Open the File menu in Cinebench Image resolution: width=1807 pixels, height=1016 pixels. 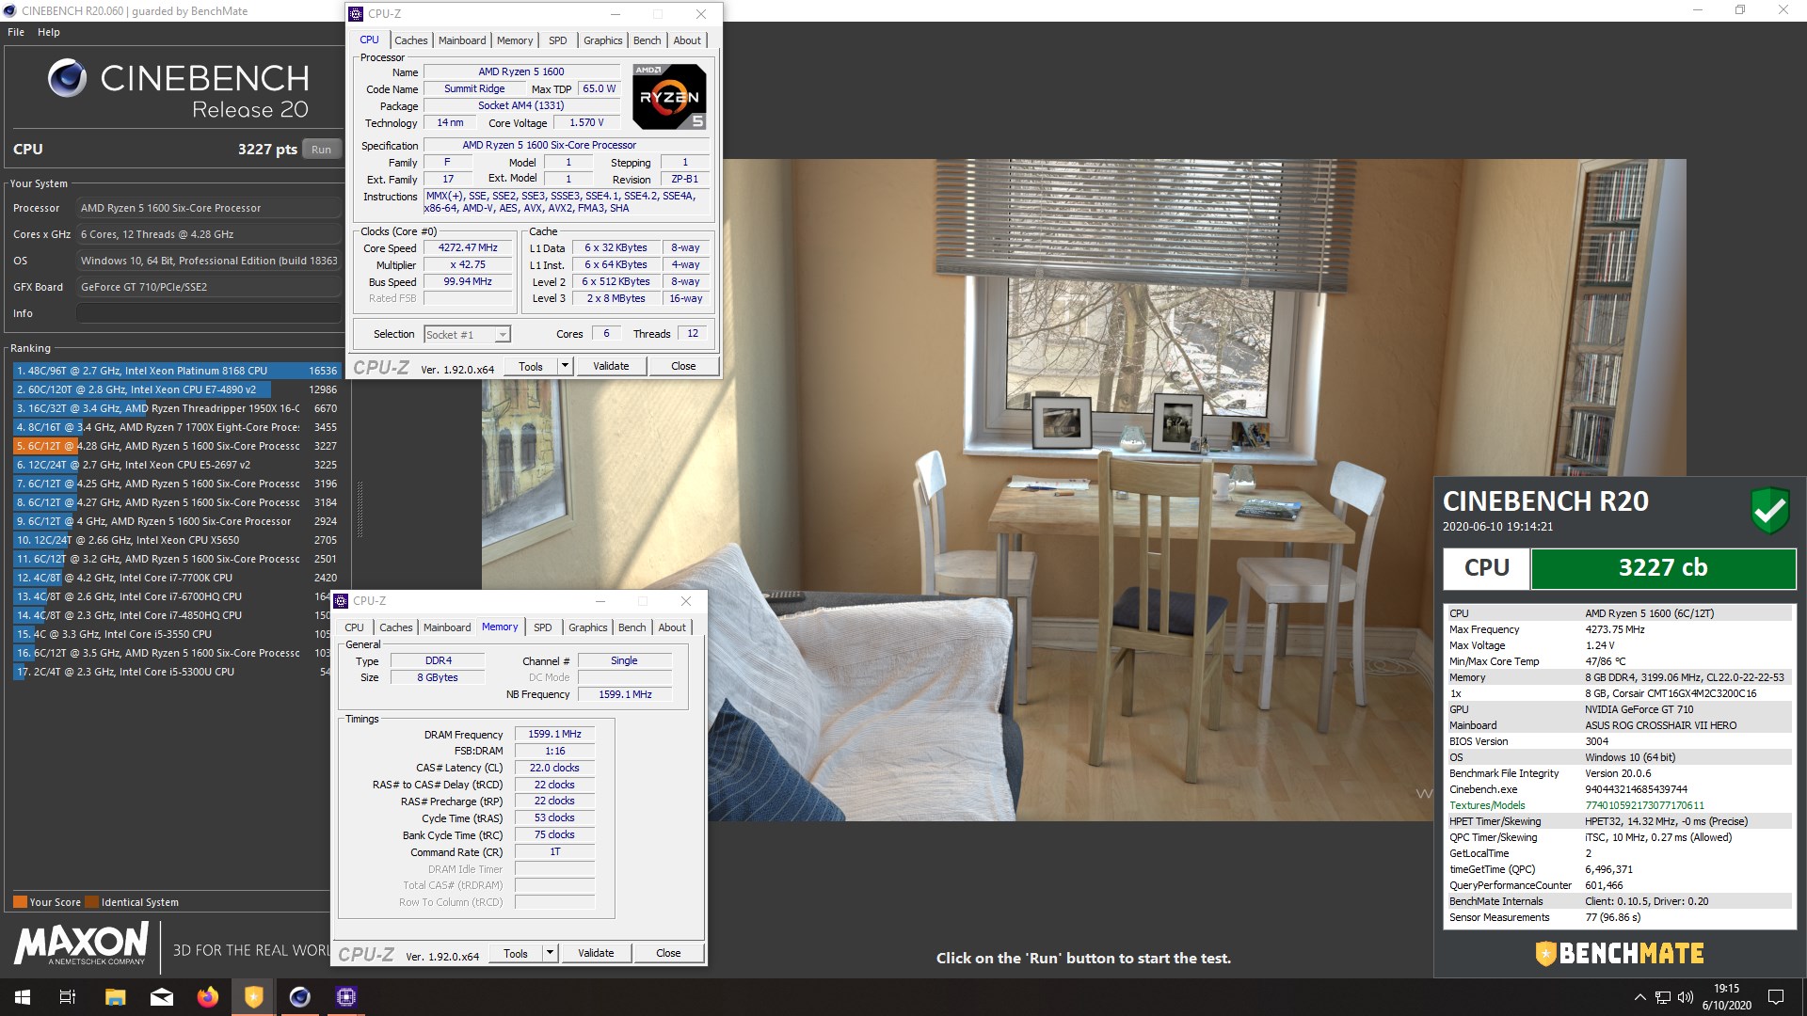[x=16, y=32]
